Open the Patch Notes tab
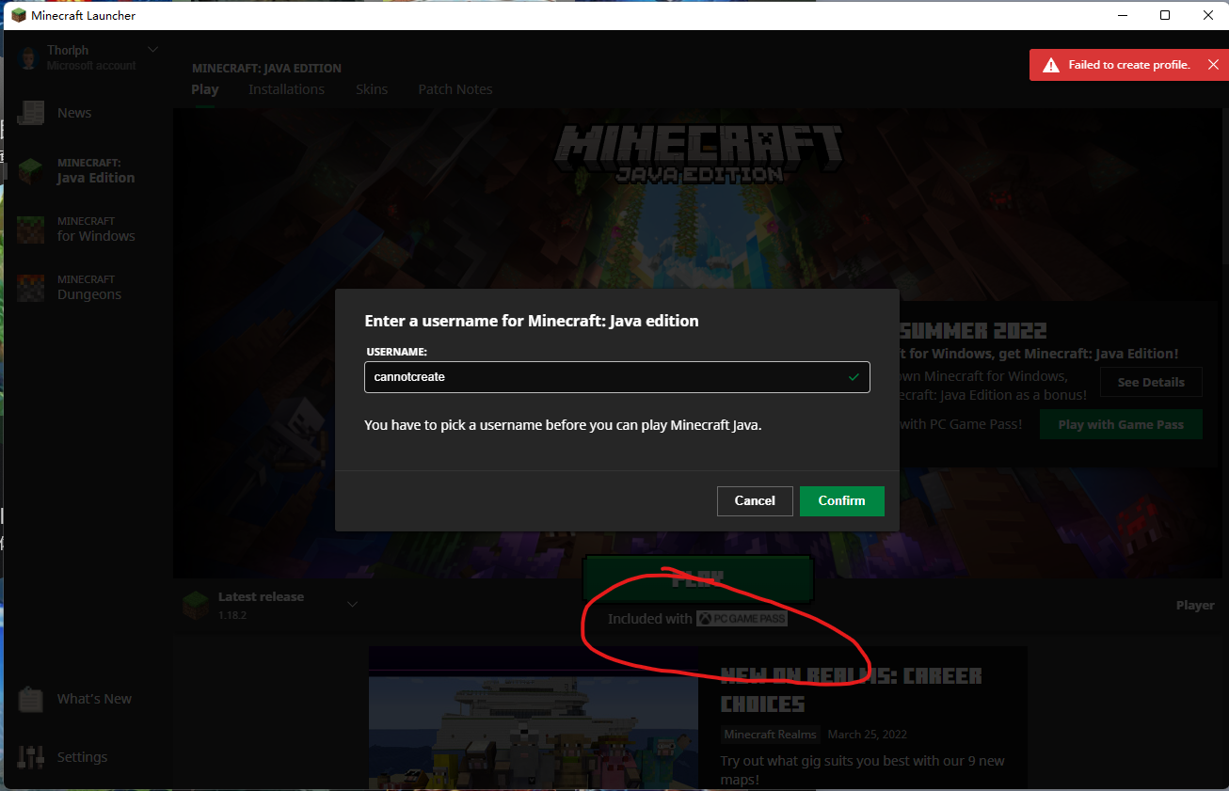Screen dimensions: 1229x791 pos(455,89)
